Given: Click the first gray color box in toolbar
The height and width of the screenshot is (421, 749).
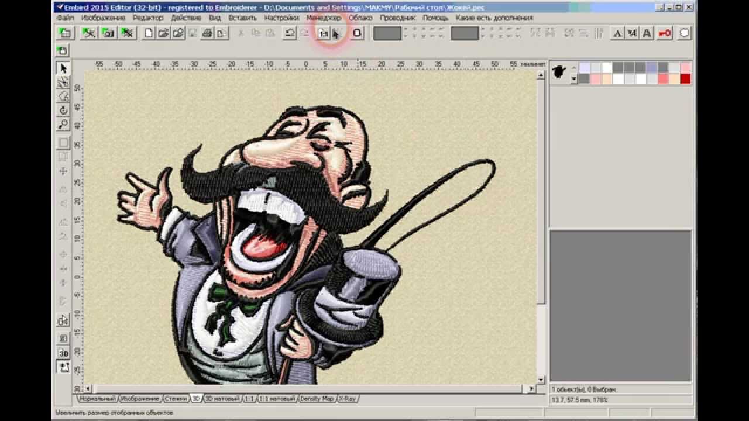Looking at the screenshot, I should tap(387, 33).
